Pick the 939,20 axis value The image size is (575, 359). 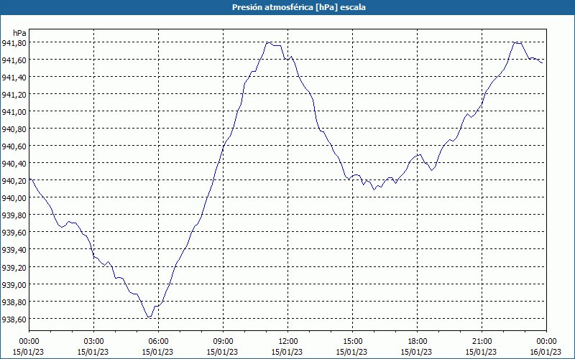coord(14,268)
